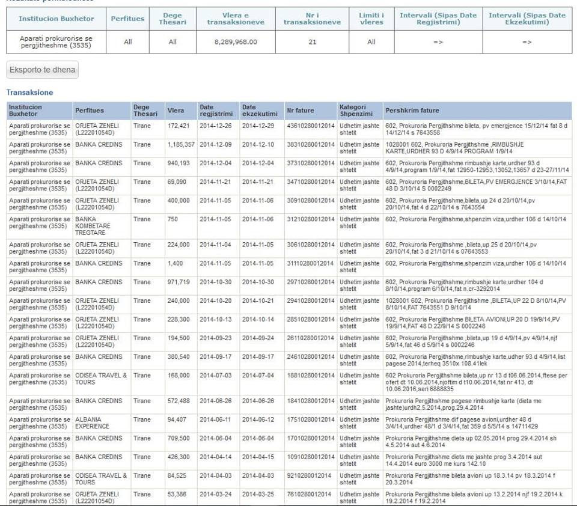Viewport: 577px width, 506px height.
Task: Select the value 426,300
Action: click(x=179, y=457)
